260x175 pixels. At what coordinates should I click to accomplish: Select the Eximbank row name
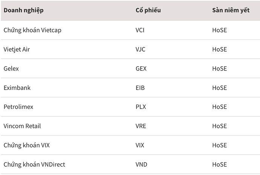(17, 88)
